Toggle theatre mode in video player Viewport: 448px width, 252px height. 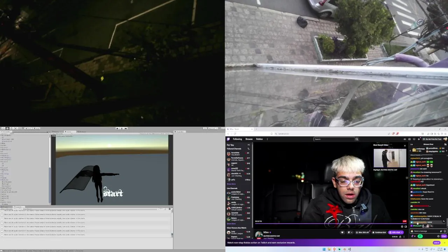(406, 226)
